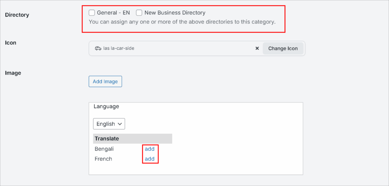Select the French row label
Screen dimensions: 389x186
click(103, 159)
